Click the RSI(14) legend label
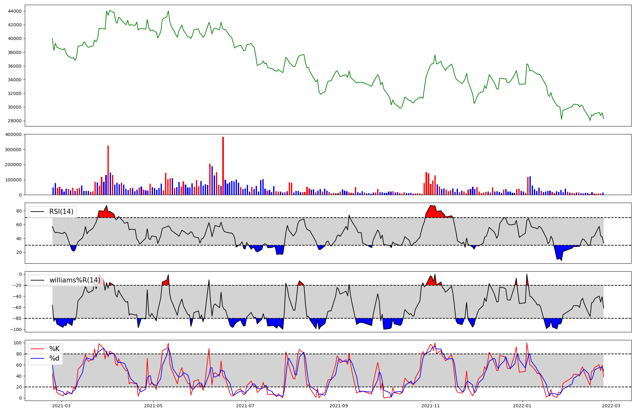The width and height of the screenshot is (636, 413). (61, 212)
